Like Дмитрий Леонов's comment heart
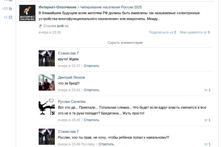 (x=206, y=90)
